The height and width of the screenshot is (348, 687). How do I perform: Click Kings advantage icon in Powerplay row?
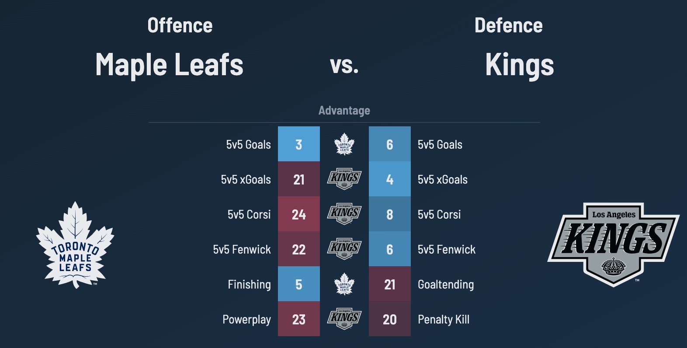click(x=344, y=319)
